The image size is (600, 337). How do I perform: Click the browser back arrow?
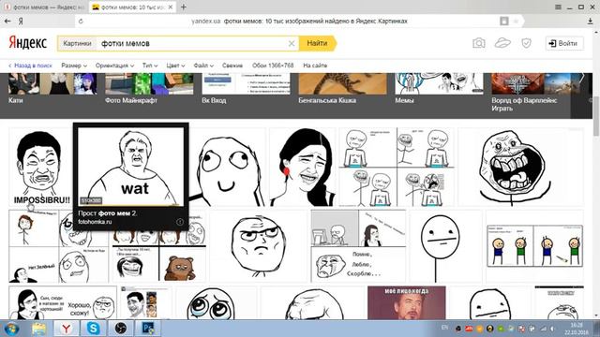(x=7, y=22)
